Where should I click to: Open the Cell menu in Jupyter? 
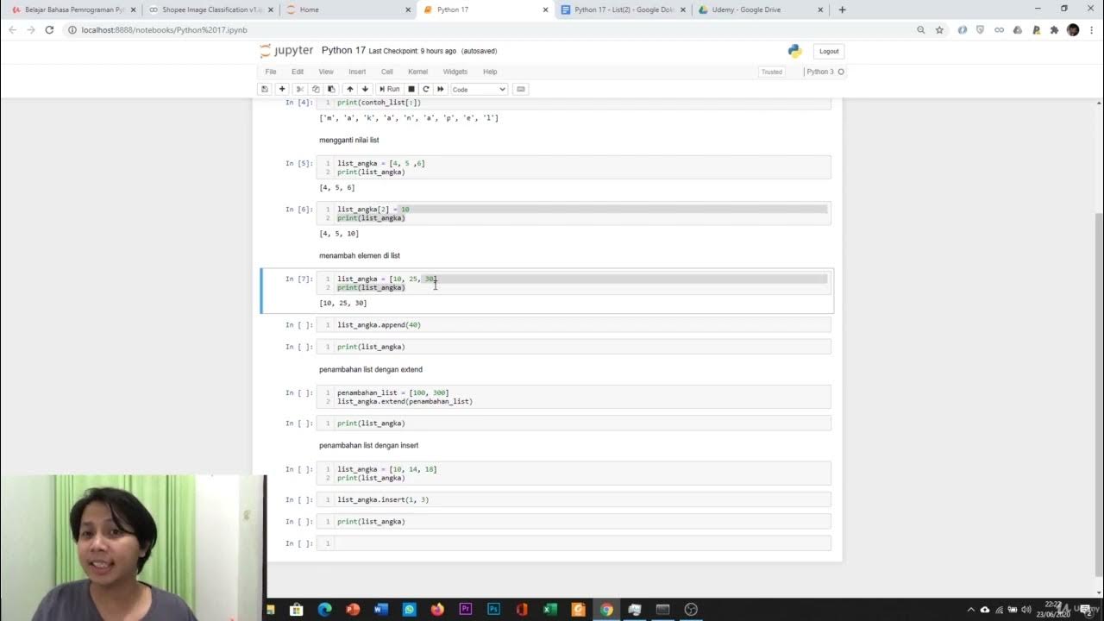(387, 72)
